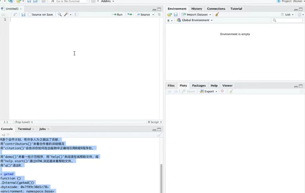Show Untitled1 in new window

tap(15, 14)
